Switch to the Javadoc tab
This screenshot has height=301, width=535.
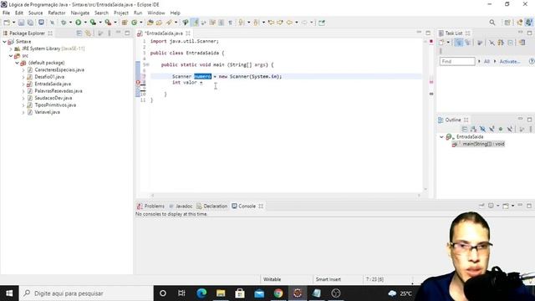tap(181, 207)
